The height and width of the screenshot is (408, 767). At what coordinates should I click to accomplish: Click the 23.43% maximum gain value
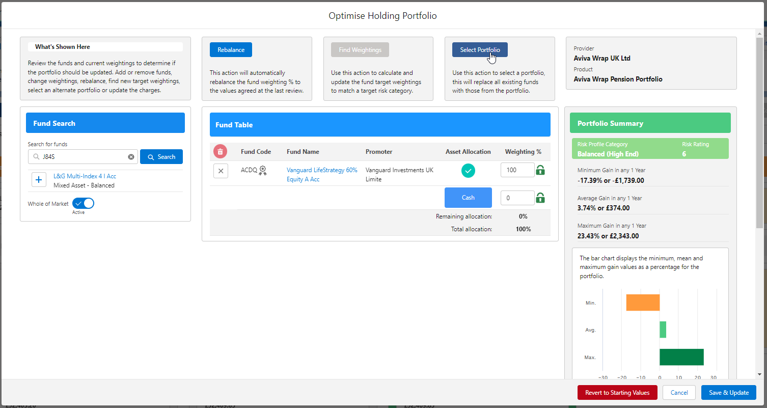tap(608, 236)
